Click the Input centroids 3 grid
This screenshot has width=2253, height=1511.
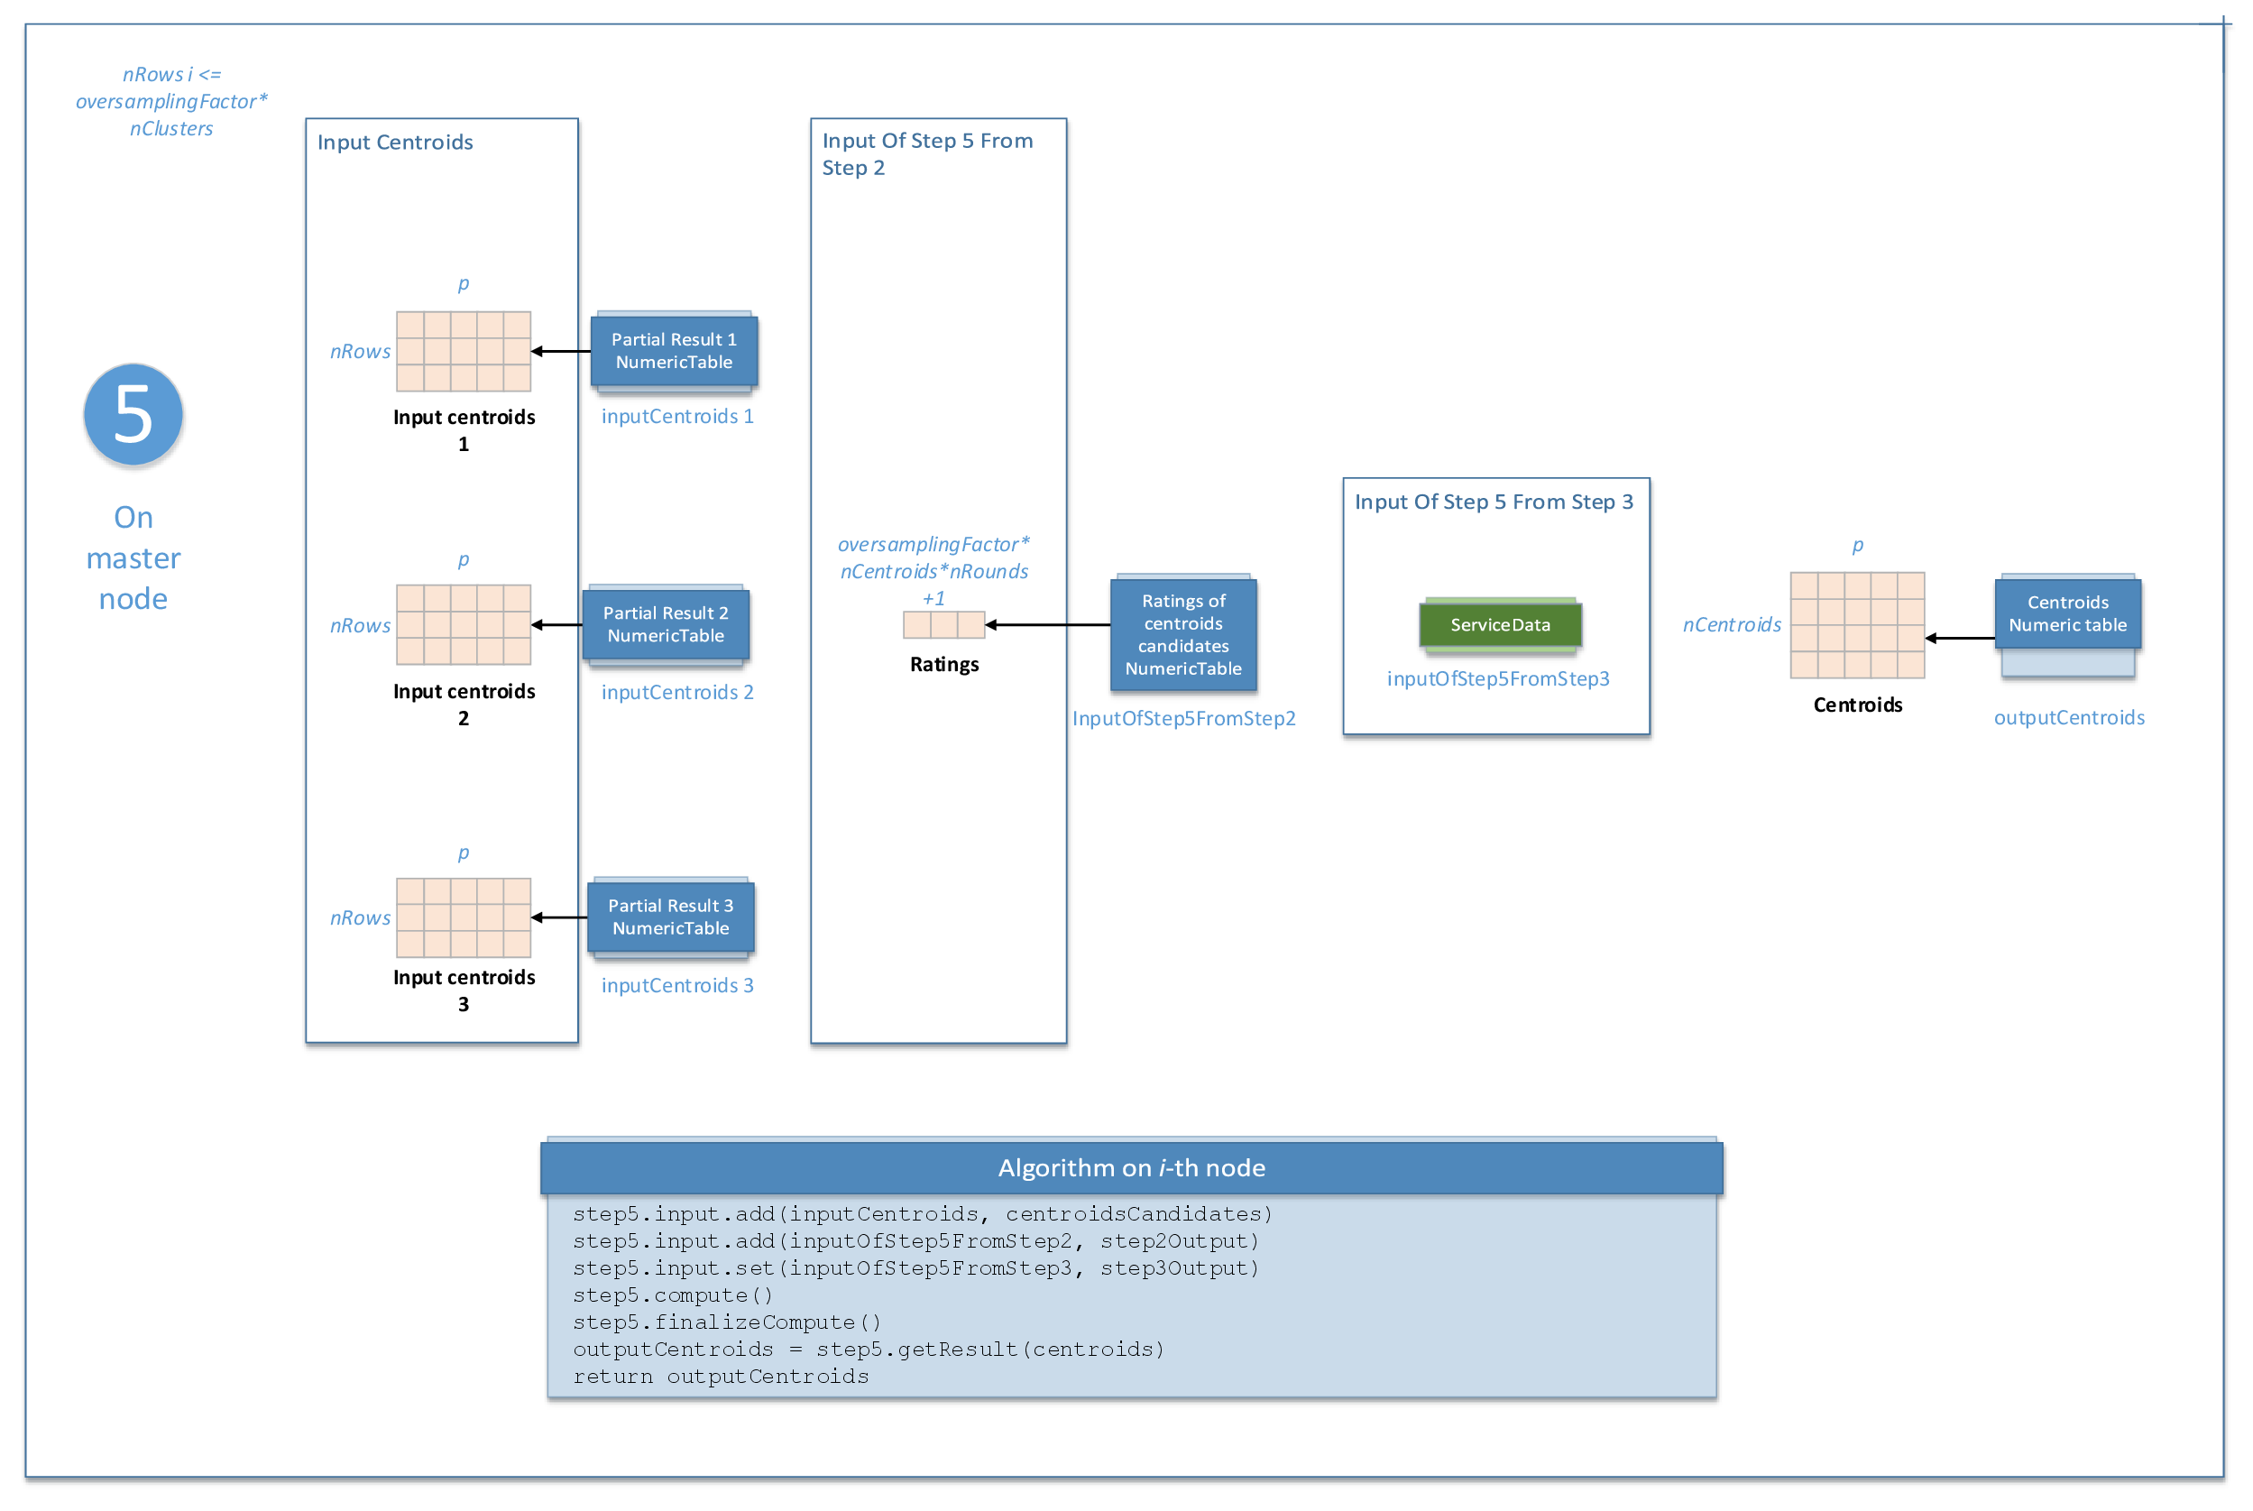tap(464, 917)
